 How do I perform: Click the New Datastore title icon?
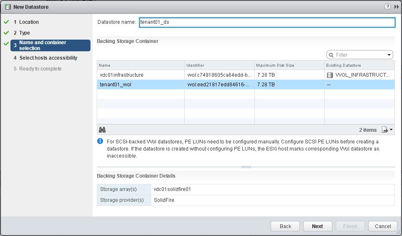click(8, 7)
